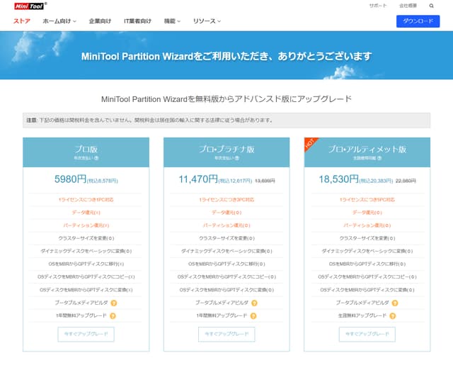Click クラスターサイズを変更 row in プロ・プラチナ版 card
The image size is (453, 370).
(226, 238)
